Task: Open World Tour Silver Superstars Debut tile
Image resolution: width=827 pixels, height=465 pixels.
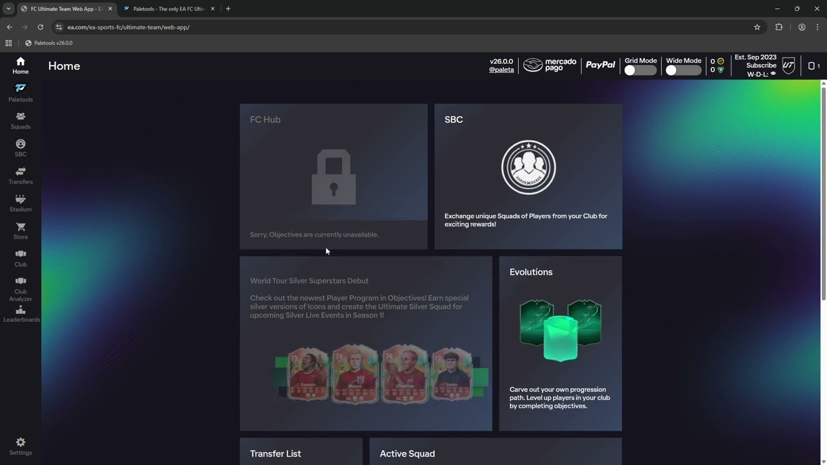Action: (x=366, y=344)
